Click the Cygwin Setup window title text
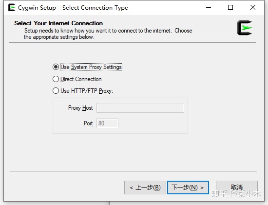 73,8
